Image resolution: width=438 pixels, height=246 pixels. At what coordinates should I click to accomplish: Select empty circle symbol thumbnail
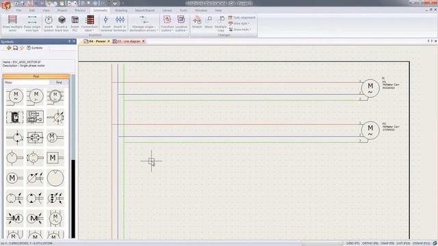pos(55,178)
